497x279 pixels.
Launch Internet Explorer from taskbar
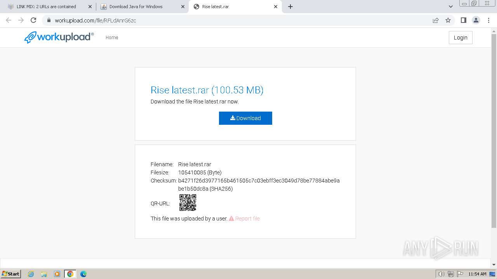click(31, 274)
